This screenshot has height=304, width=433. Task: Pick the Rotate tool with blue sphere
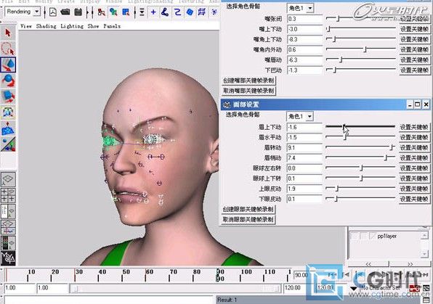tap(8, 81)
